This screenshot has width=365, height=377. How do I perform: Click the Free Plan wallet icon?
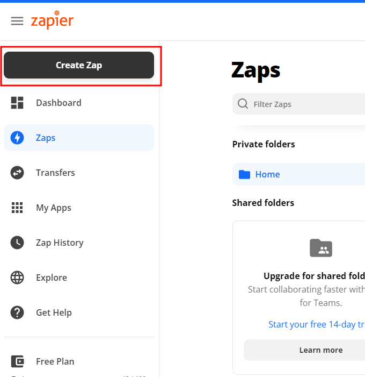(17, 361)
